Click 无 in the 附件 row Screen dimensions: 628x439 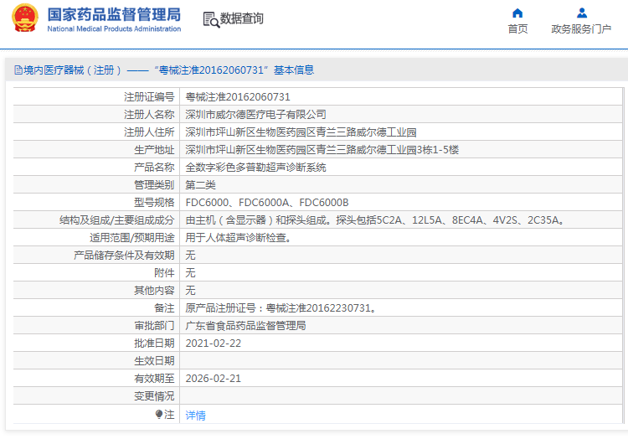click(190, 273)
